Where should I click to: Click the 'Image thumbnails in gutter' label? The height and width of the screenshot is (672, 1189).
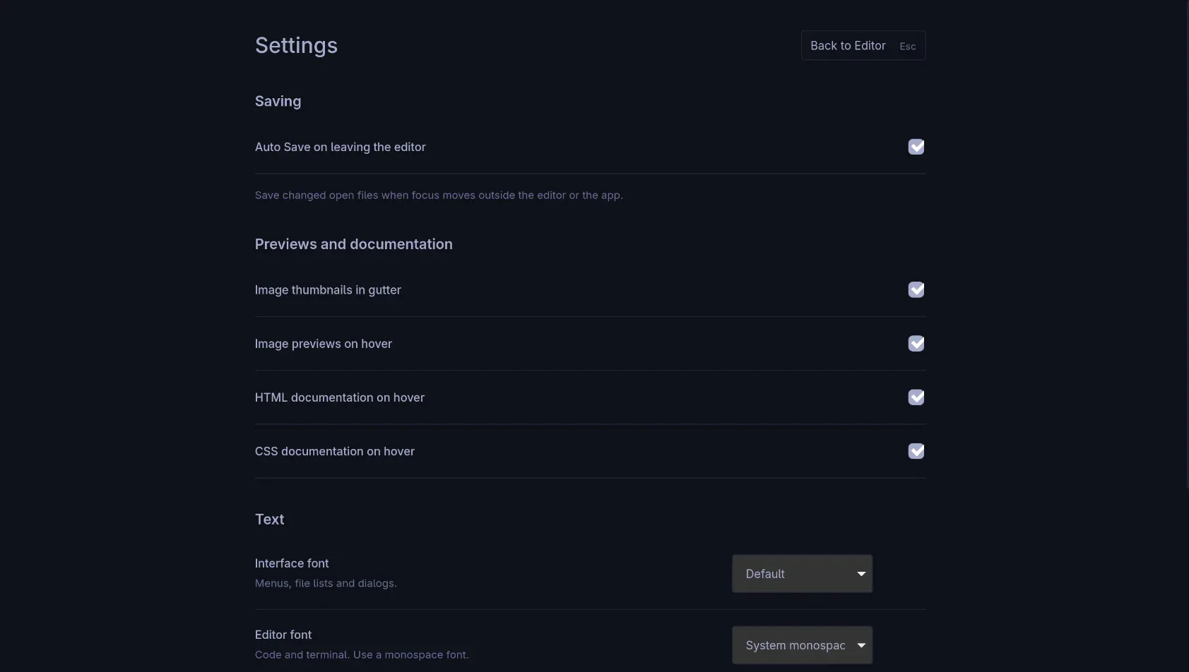[328, 289]
